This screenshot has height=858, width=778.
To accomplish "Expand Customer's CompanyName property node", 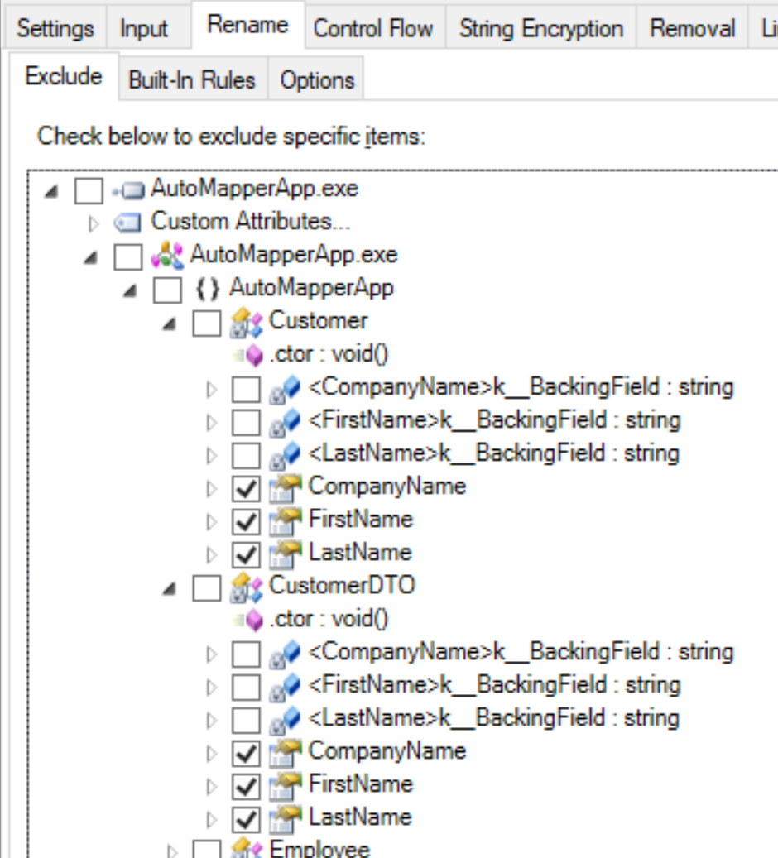I will [212, 489].
